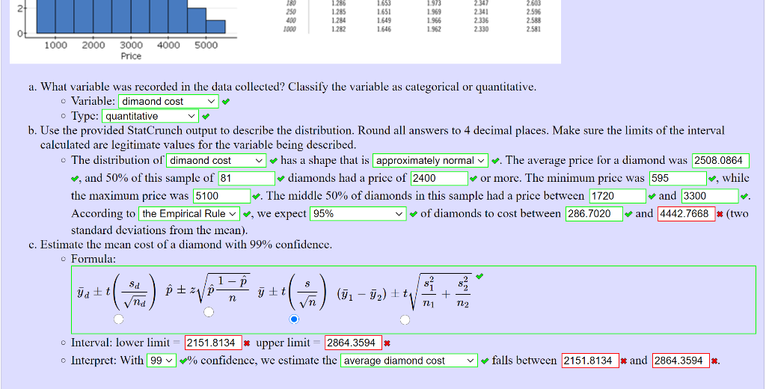Expand the Empirical Rule dropdown
This screenshot has height=389, width=766.
pyautogui.click(x=189, y=214)
